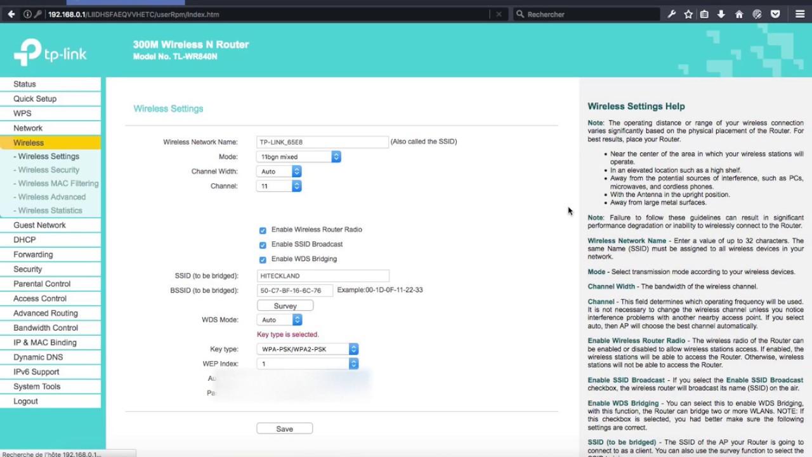
Task: Open System Tools menu
Action: pos(50,386)
